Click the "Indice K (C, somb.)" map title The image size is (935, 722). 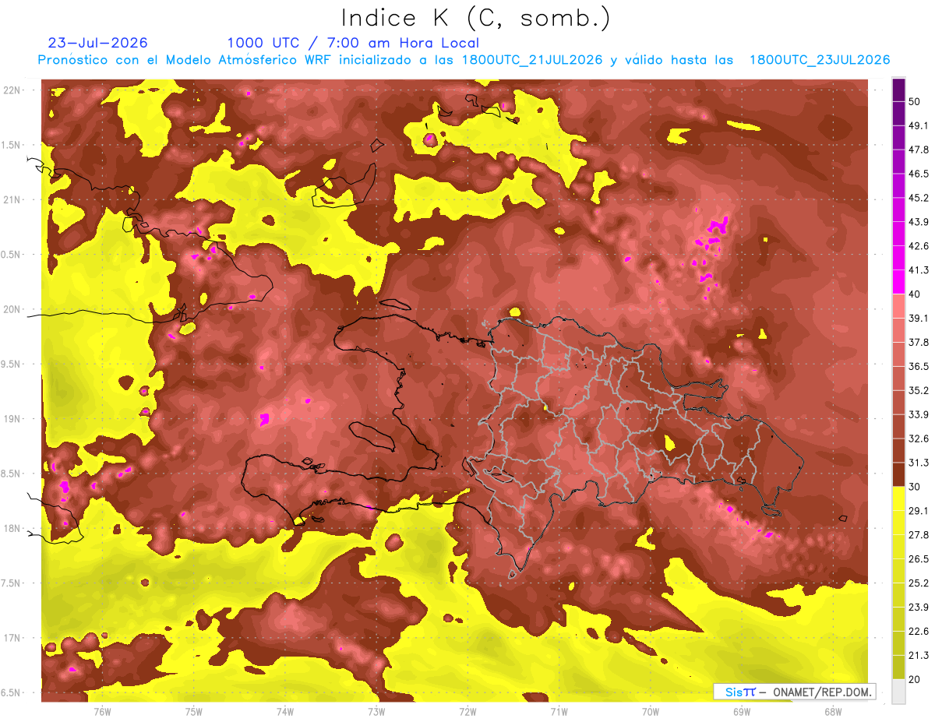476,18
